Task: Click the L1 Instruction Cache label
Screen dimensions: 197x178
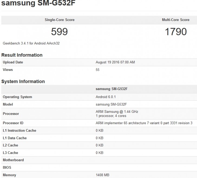Action: (x=19, y=130)
